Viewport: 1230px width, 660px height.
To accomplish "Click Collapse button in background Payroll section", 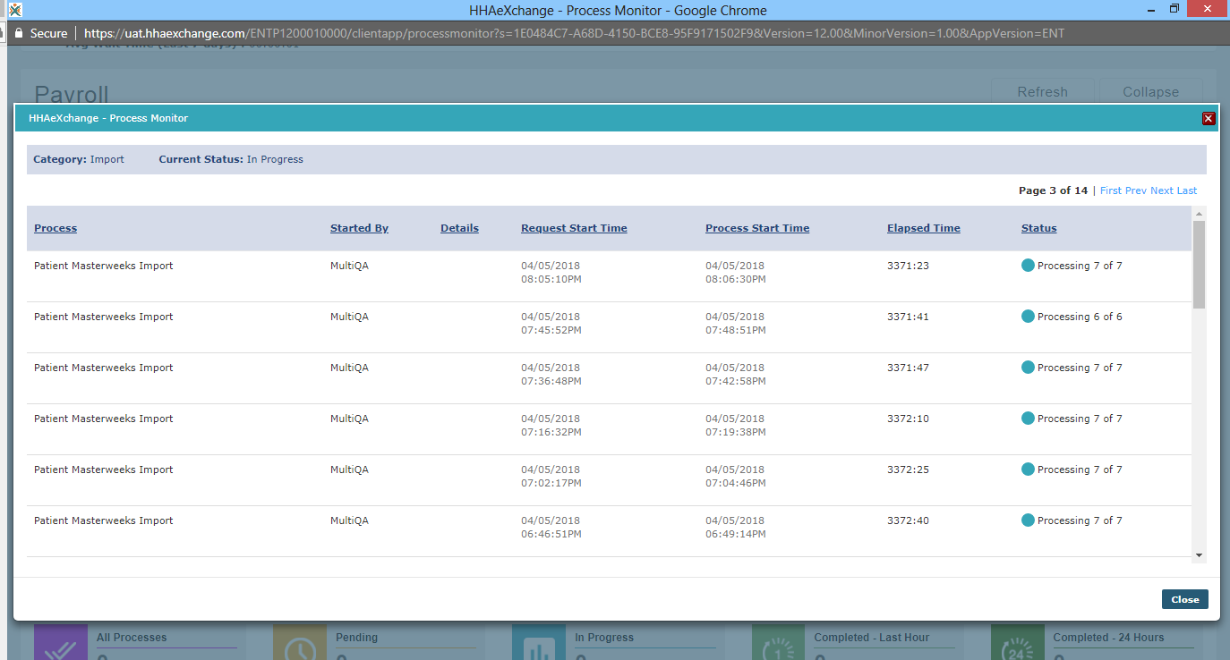I will [1150, 92].
